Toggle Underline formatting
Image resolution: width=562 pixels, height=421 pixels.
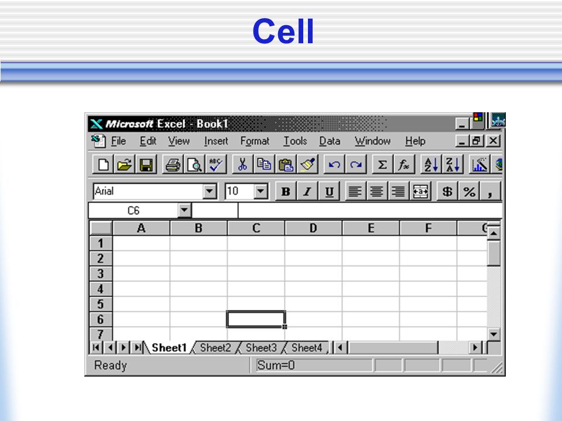click(x=328, y=192)
